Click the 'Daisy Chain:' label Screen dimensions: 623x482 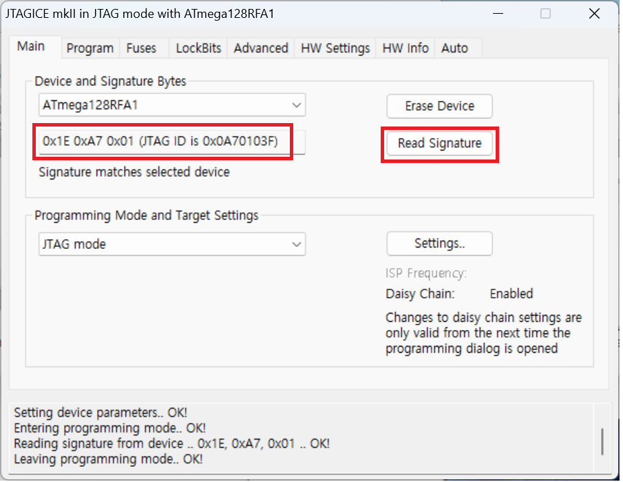coord(421,294)
